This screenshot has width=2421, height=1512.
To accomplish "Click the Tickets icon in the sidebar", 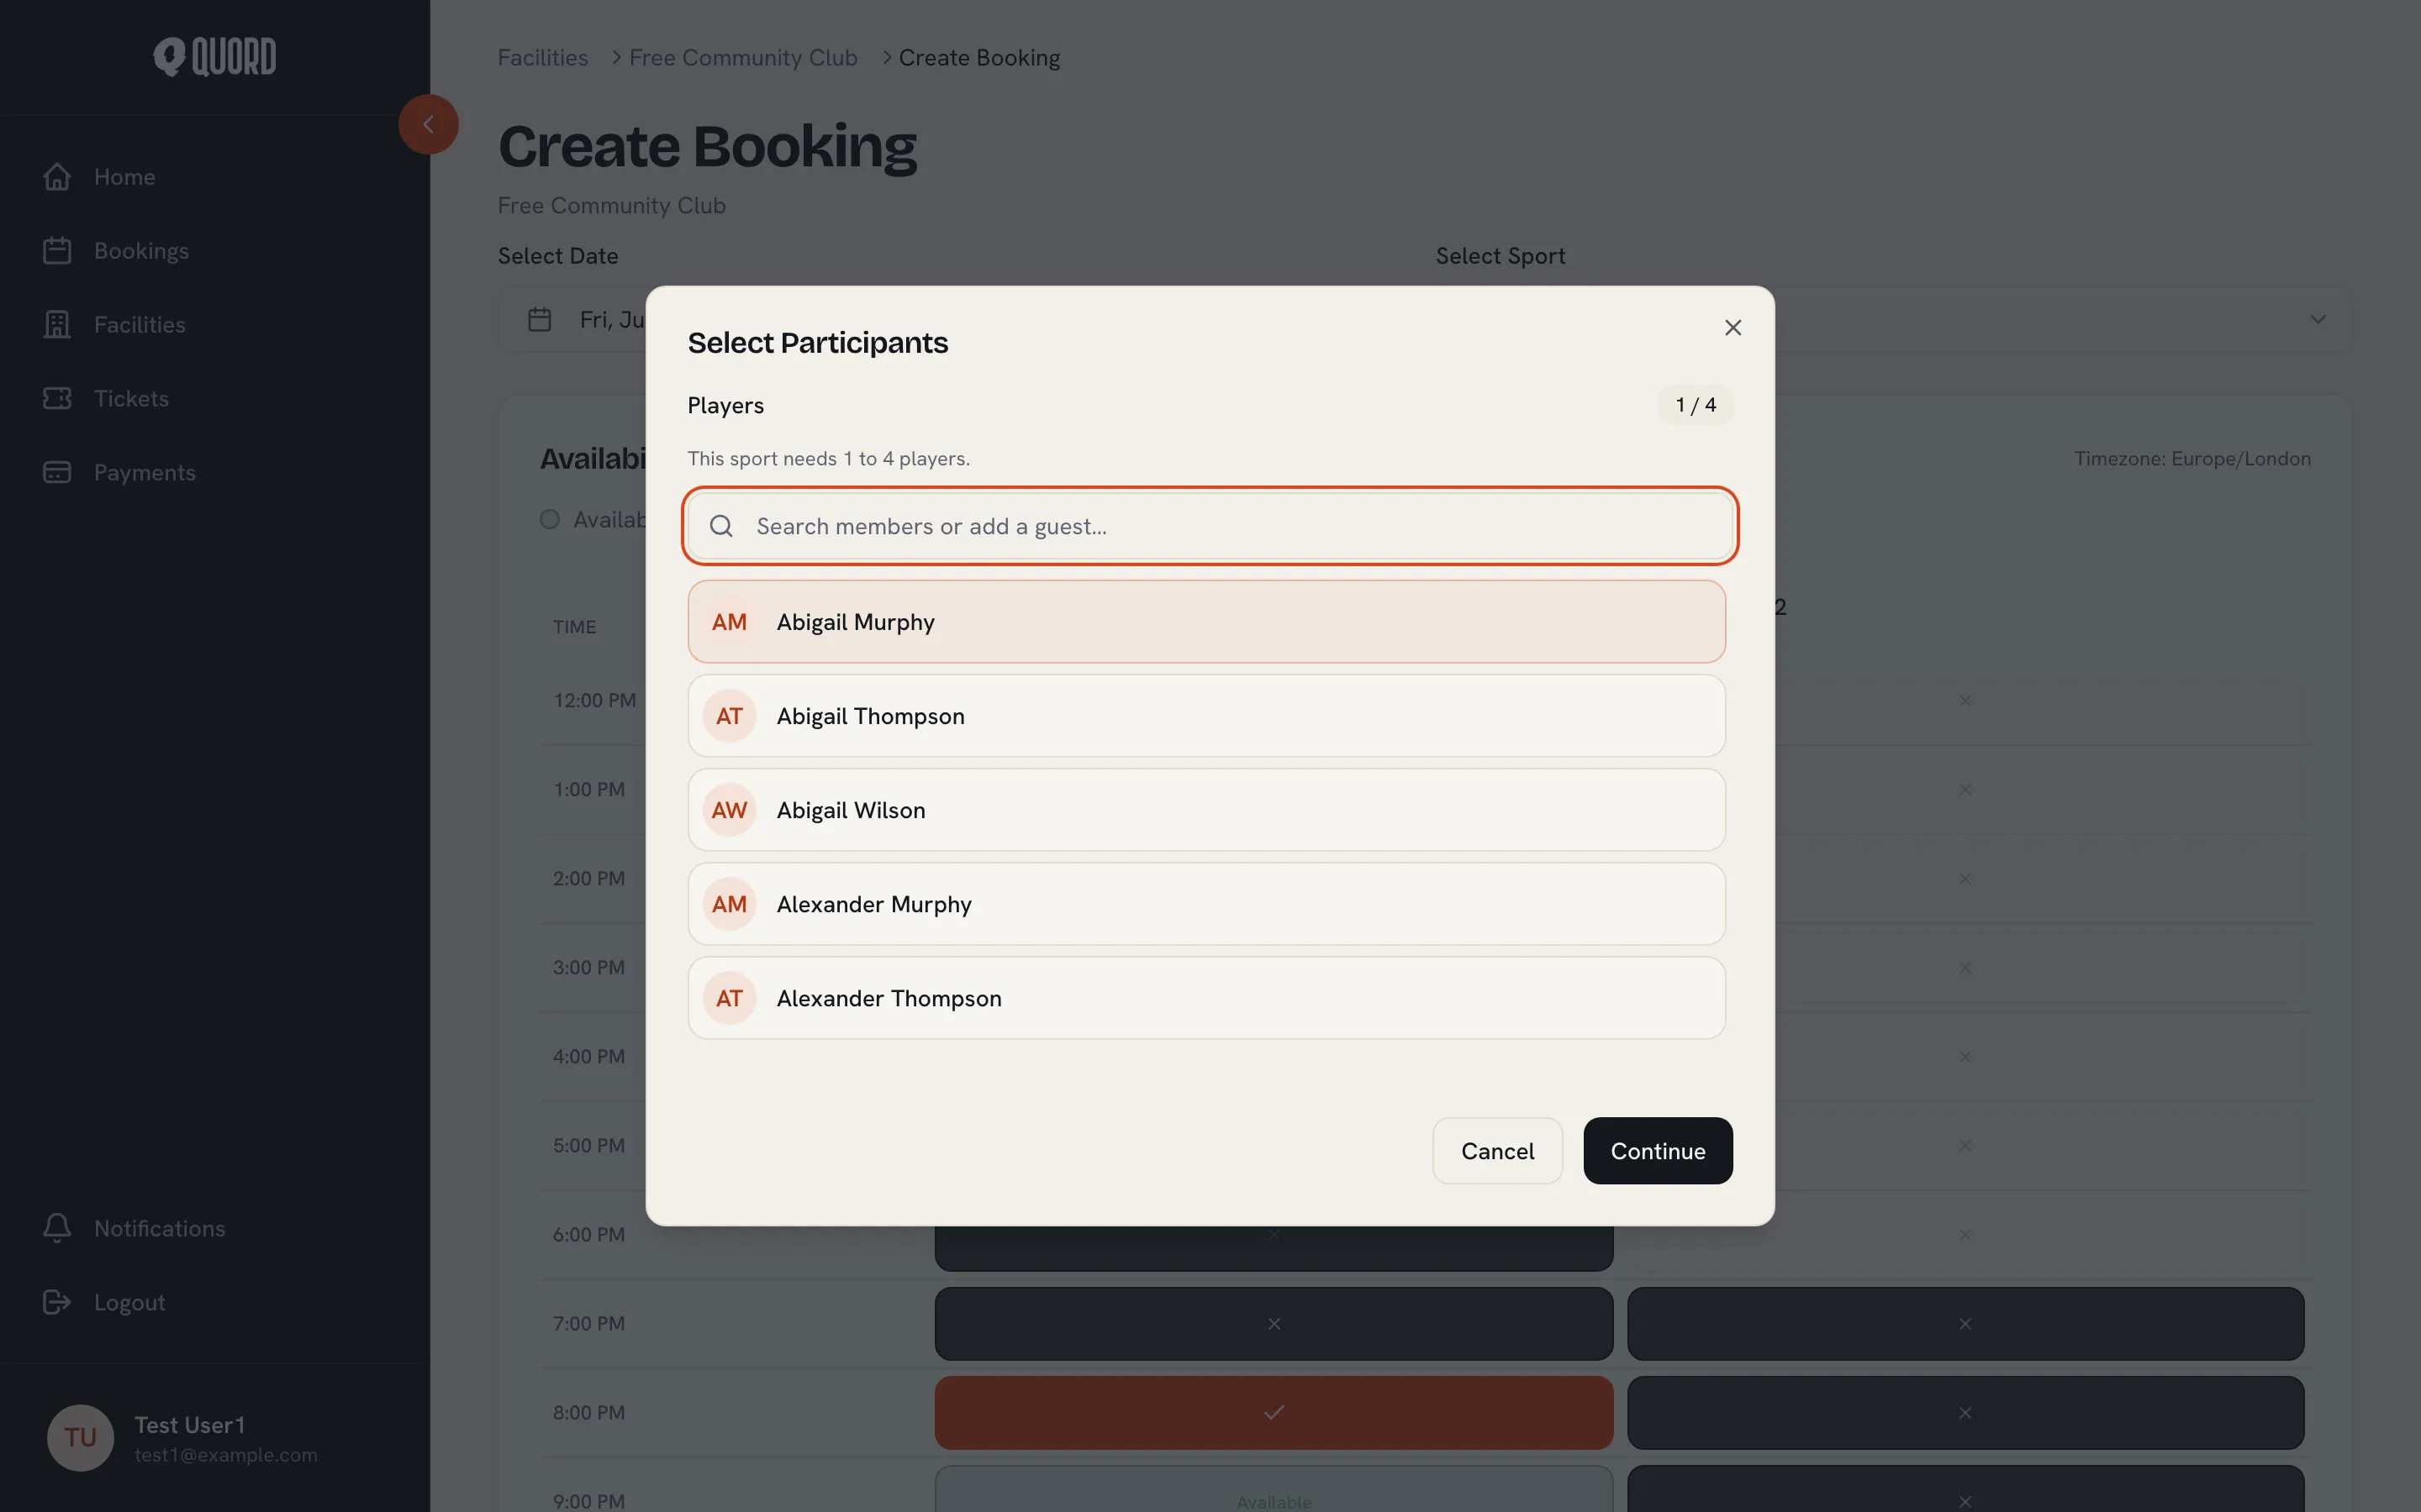I will click(57, 399).
